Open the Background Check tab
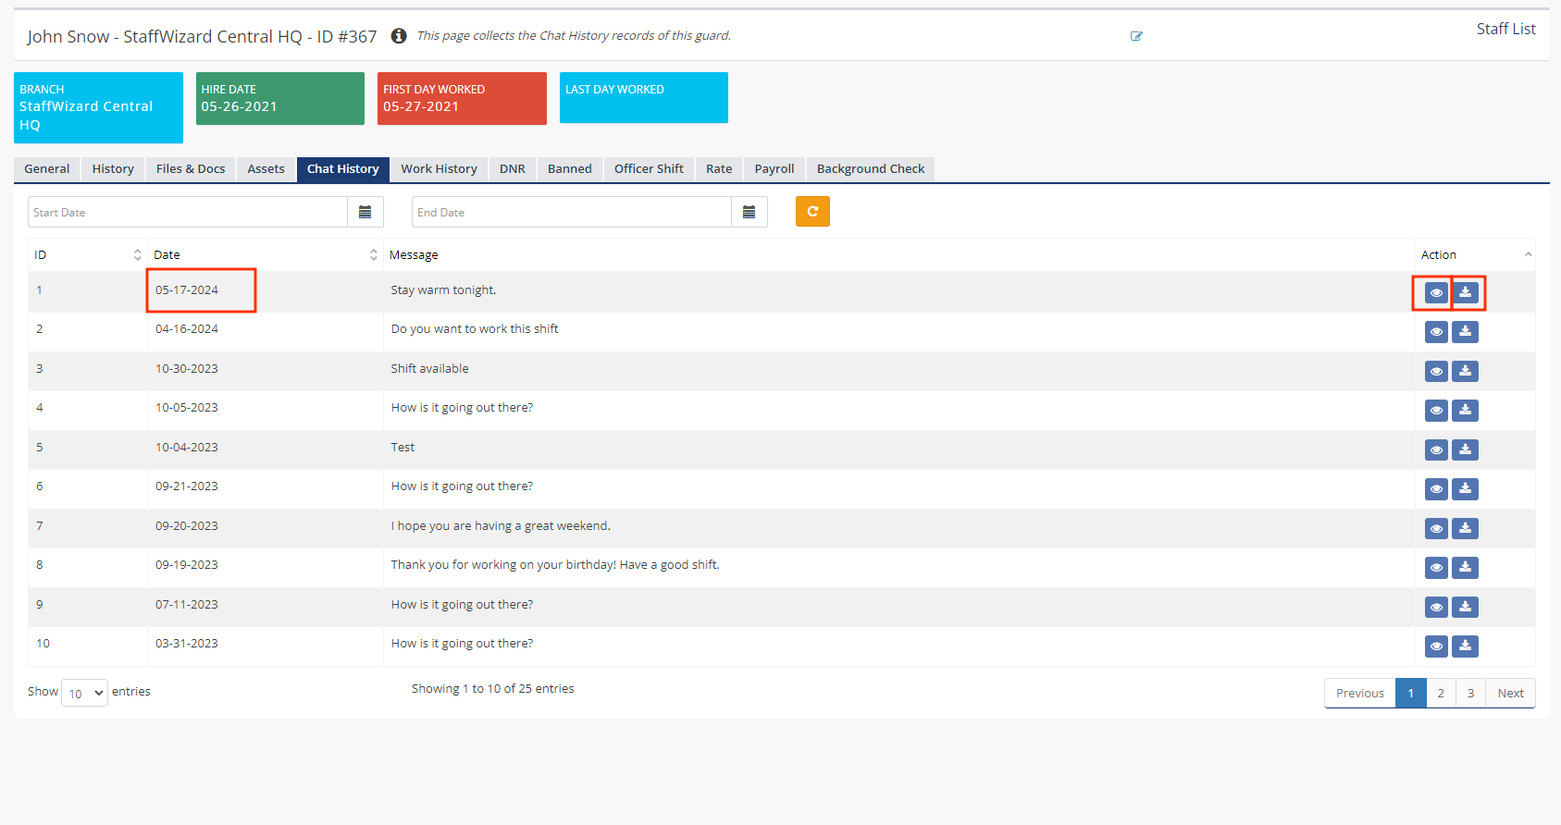The height and width of the screenshot is (825, 1561). (x=870, y=169)
